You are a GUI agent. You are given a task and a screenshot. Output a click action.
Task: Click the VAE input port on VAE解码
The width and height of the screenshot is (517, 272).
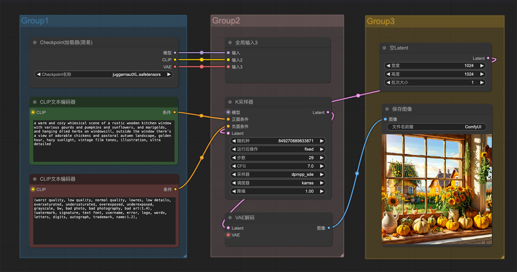coord(228,235)
